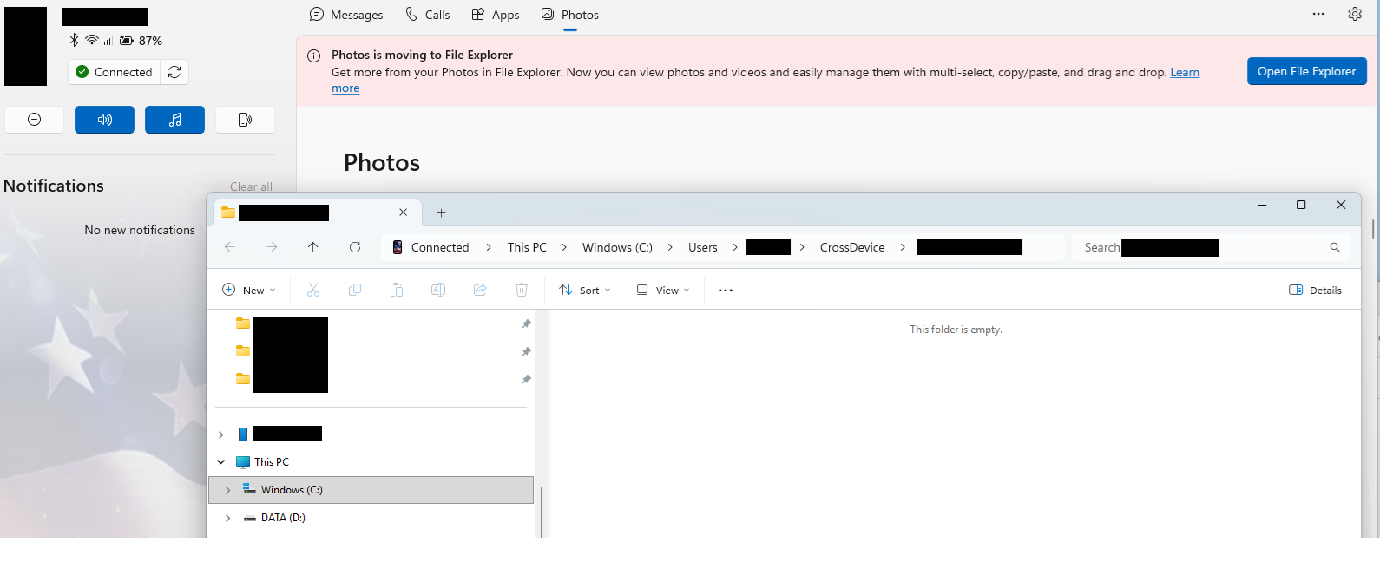Go back in File Explorer
The image size is (1380, 562).
pyautogui.click(x=230, y=247)
